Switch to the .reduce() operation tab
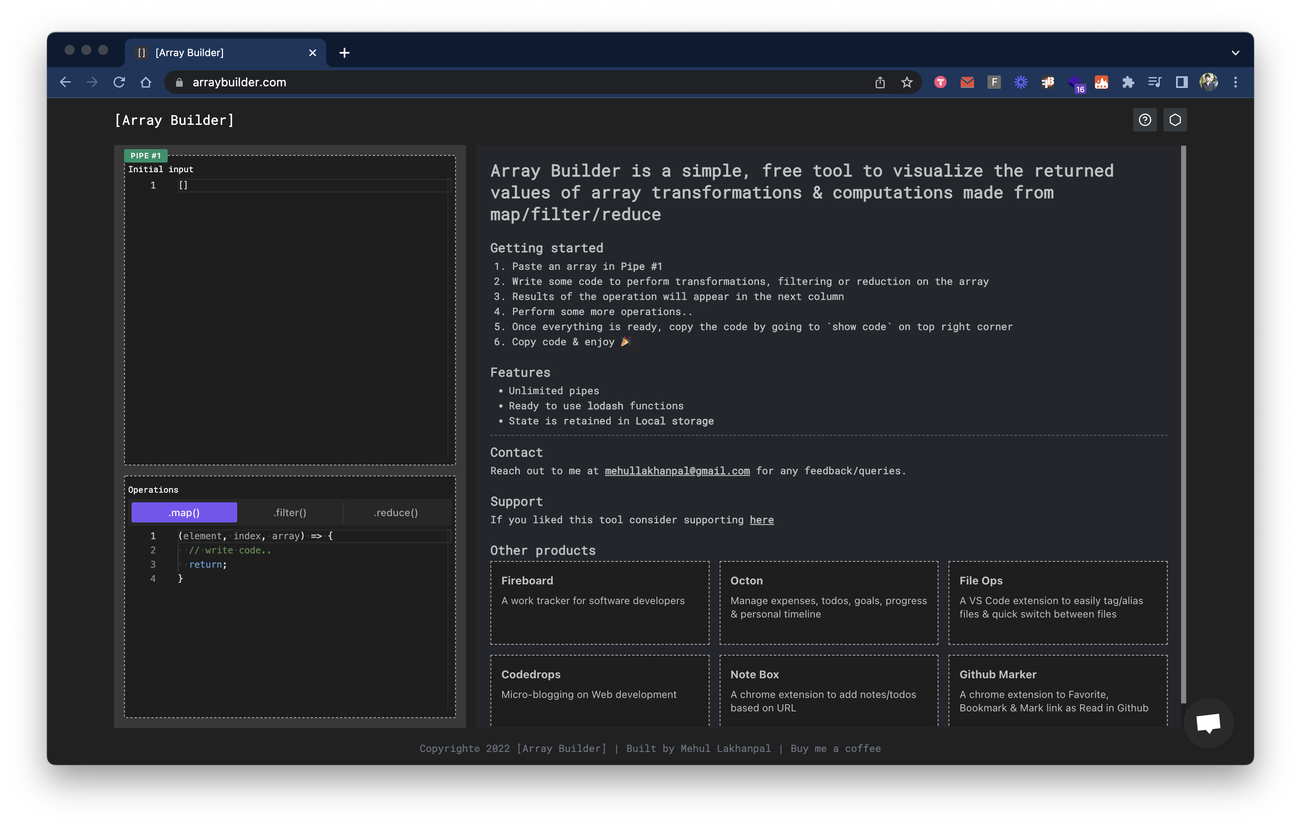1301x827 pixels. point(396,513)
